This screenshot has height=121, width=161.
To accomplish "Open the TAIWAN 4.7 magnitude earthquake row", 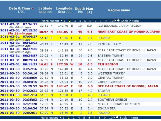I will 80,91.
